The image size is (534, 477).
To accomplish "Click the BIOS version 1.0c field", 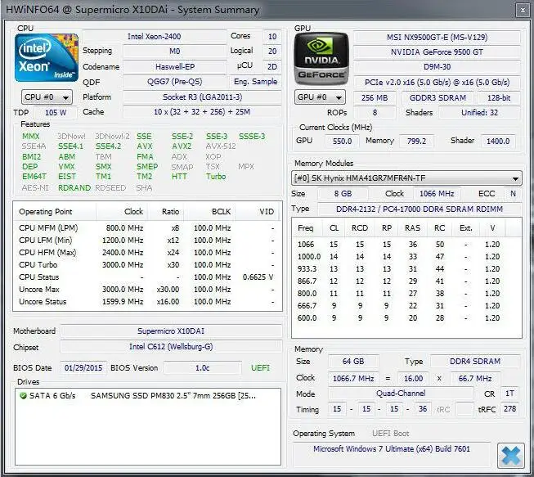I will click(202, 368).
